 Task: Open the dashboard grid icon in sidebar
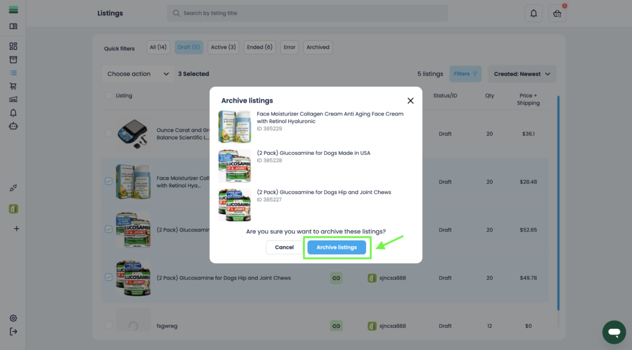13,46
